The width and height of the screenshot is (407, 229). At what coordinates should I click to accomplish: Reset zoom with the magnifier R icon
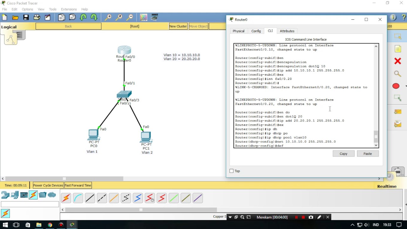[119, 17]
